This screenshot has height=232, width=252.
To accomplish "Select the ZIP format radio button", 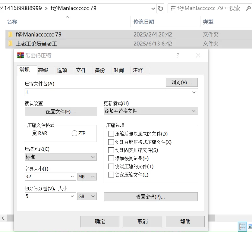I will [x=74, y=133].
